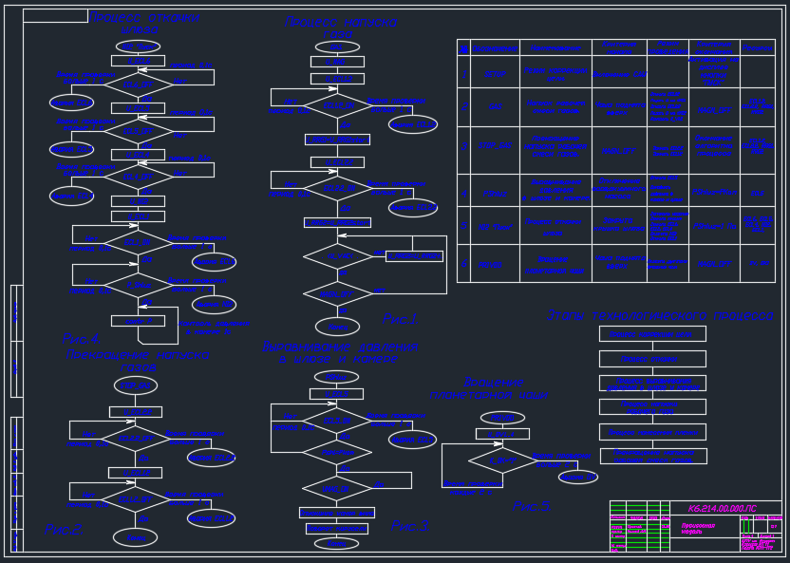Select the "Этапы технологического процесса" heading

point(659,316)
